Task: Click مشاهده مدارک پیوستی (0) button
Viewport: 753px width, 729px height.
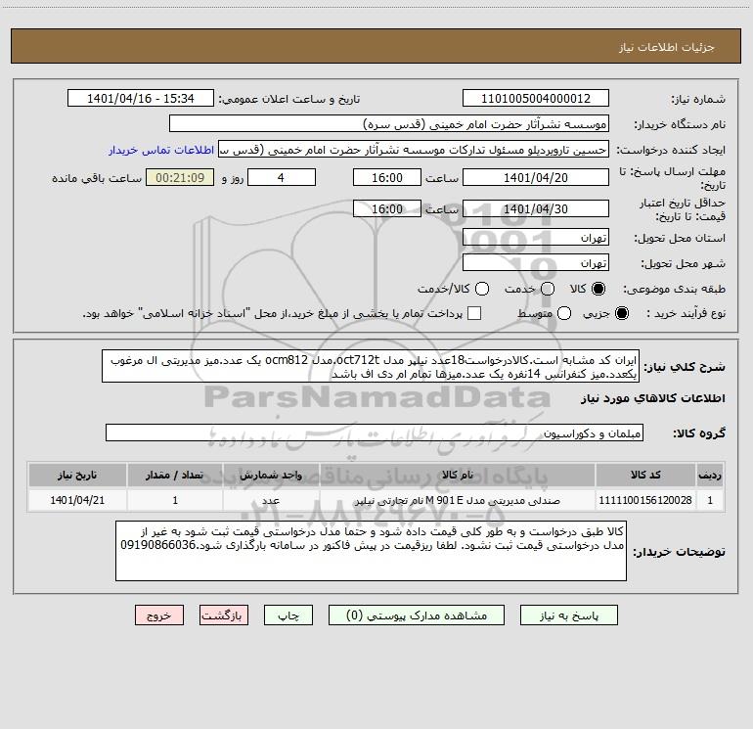Action: (x=417, y=615)
